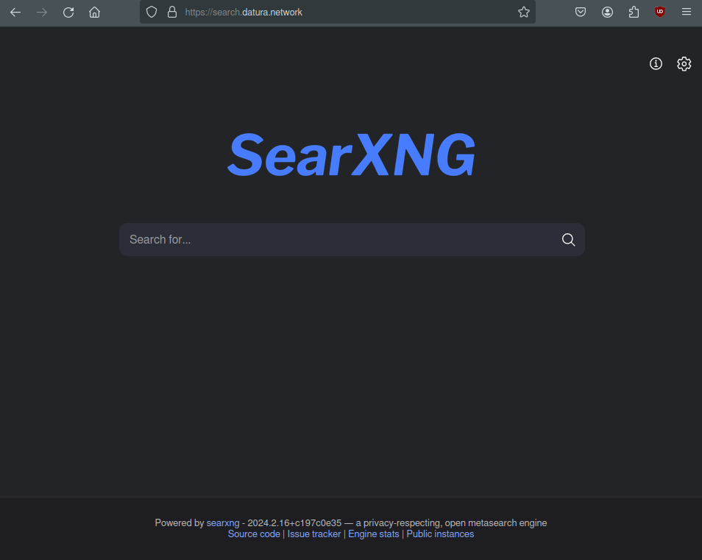Image resolution: width=702 pixels, height=560 pixels.
Task: Open the Firefox account menu
Action: click(x=607, y=12)
